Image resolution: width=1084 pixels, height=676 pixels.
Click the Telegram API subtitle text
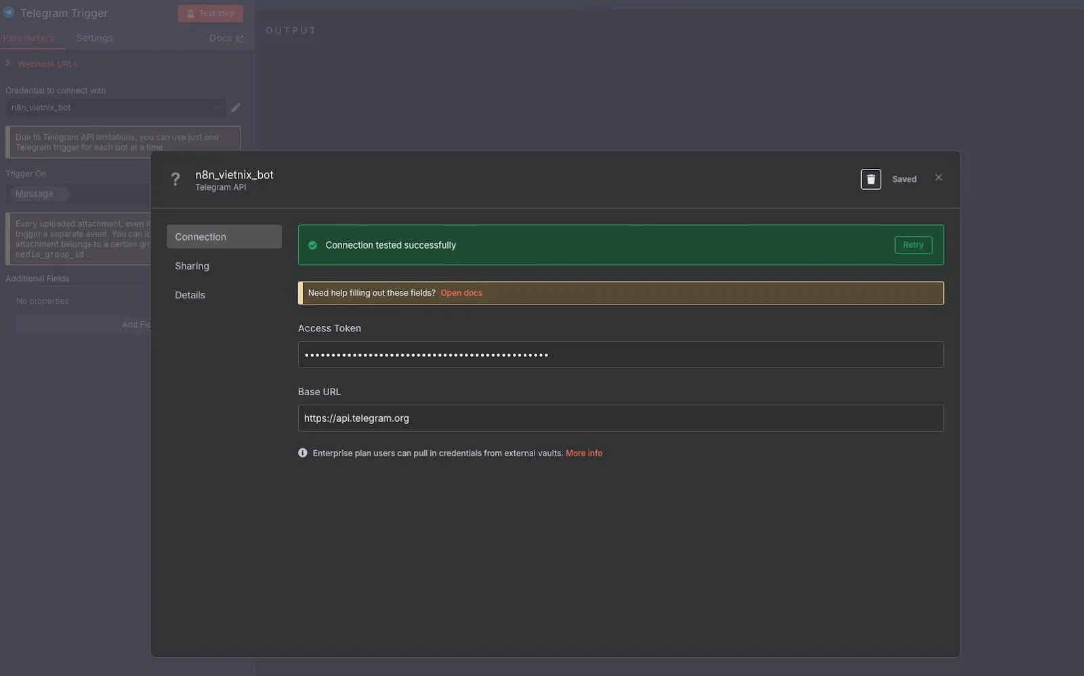(221, 187)
